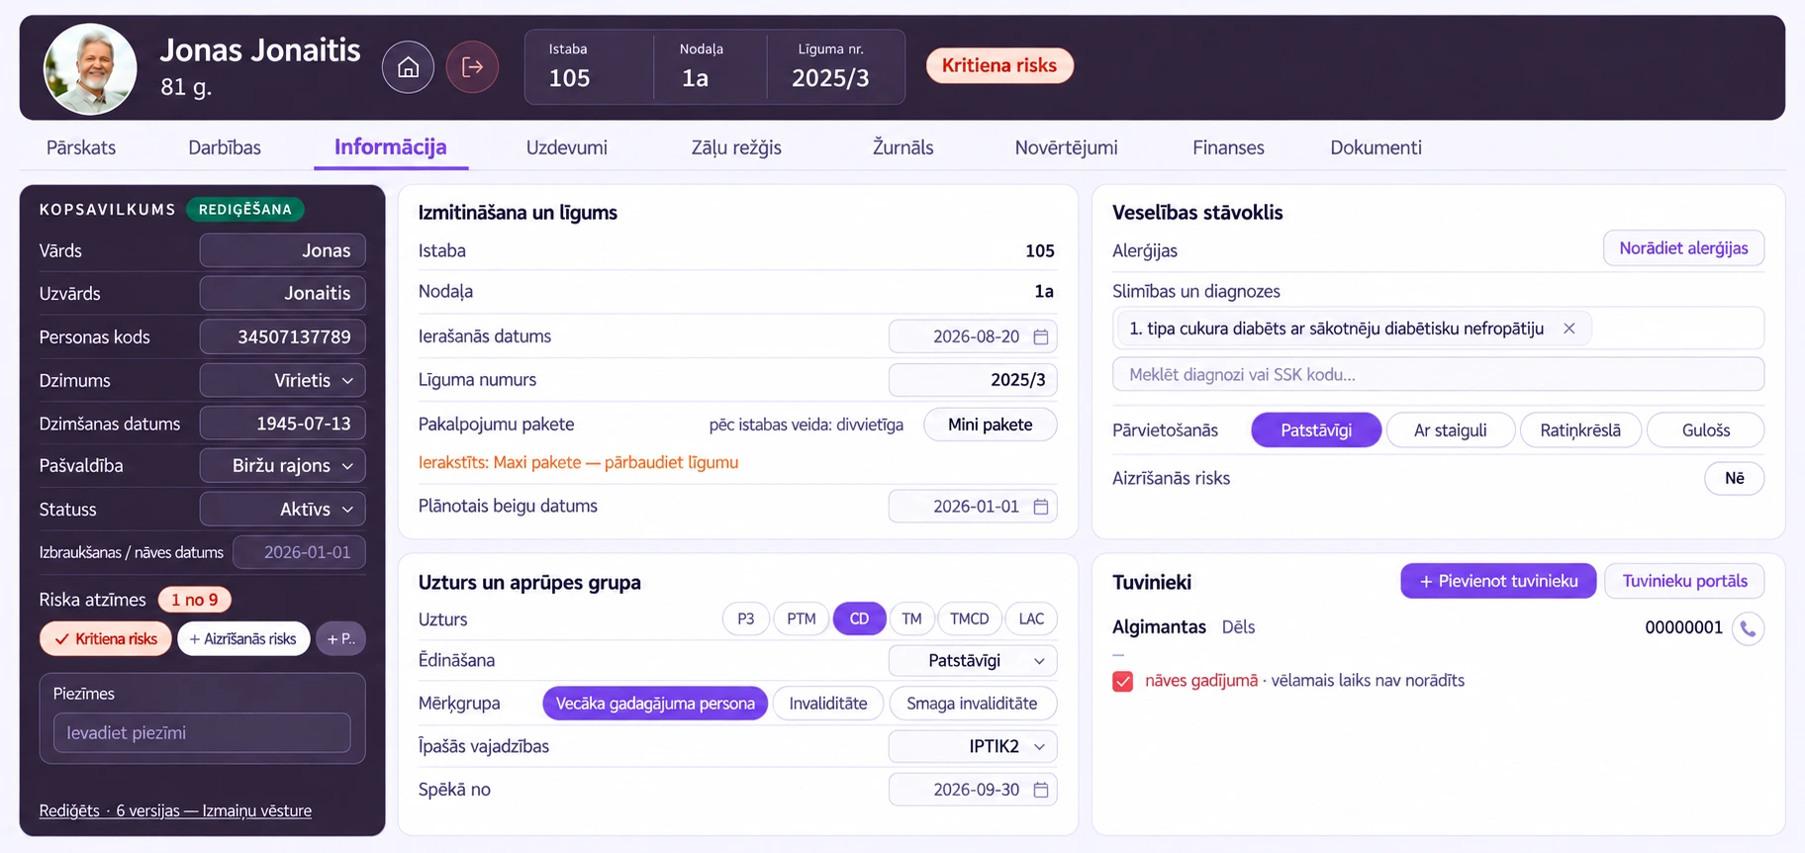Open the Izmaiņu vēsture link
1805x853 pixels.
tap(257, 811)
